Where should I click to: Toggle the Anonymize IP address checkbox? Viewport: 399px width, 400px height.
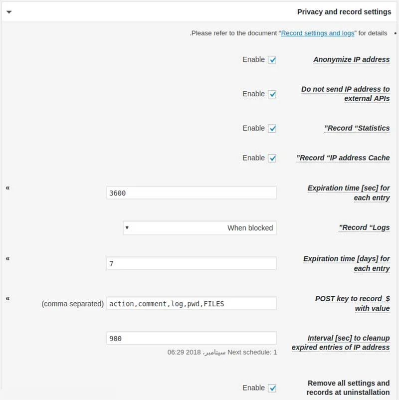[272, 59]
